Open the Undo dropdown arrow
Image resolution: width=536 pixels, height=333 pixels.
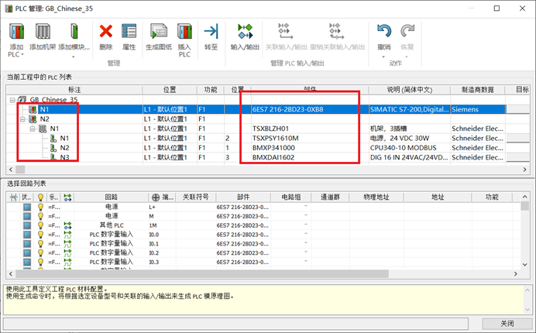click(383, 57)
